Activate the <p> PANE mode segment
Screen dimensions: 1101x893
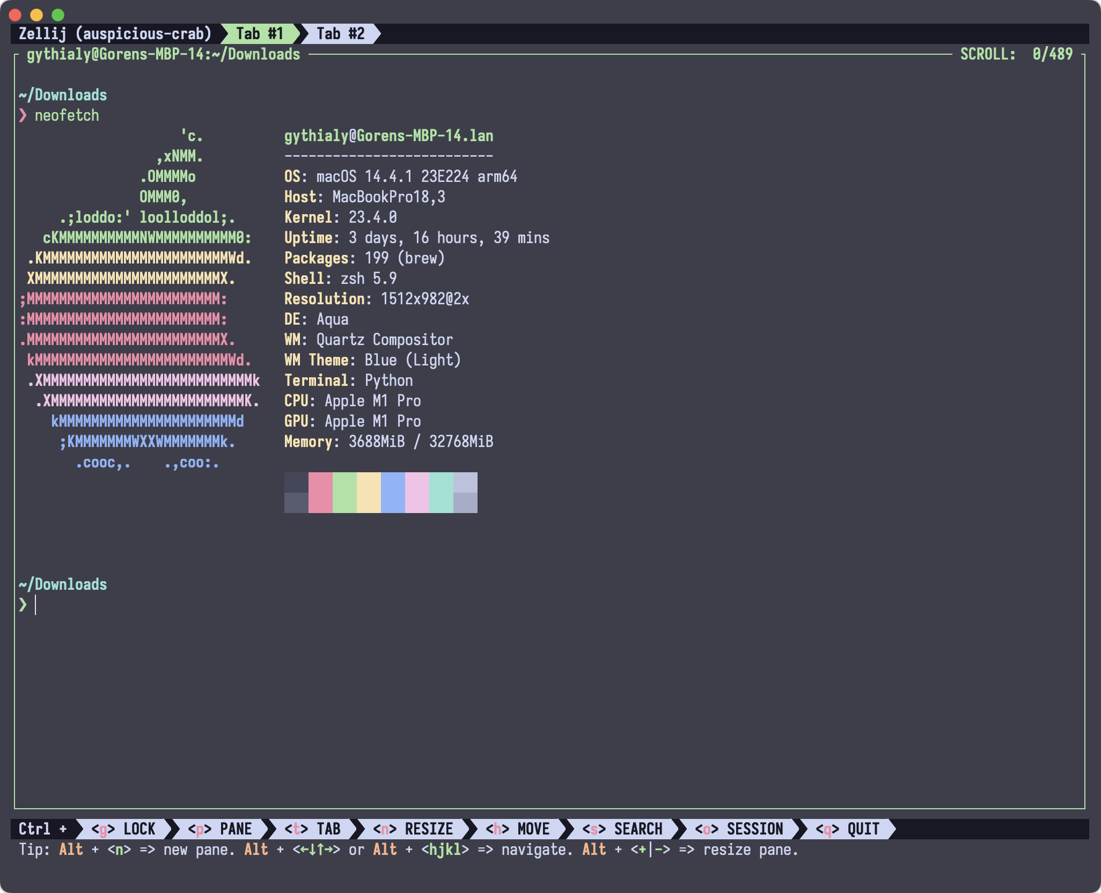click(220, 829)
